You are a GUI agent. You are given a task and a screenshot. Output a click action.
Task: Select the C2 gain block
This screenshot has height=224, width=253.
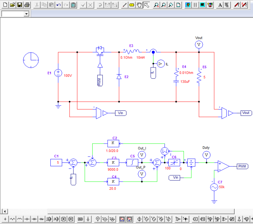click(113, 144)
